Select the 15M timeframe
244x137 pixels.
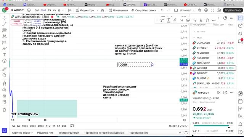coord(43,10)
